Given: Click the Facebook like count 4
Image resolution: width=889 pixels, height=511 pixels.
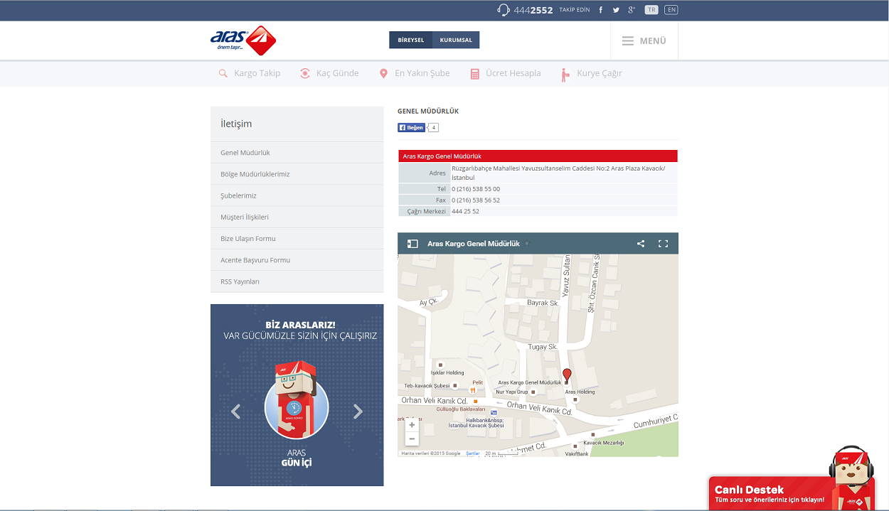Looking at the screenshot, I should [434, 128].
